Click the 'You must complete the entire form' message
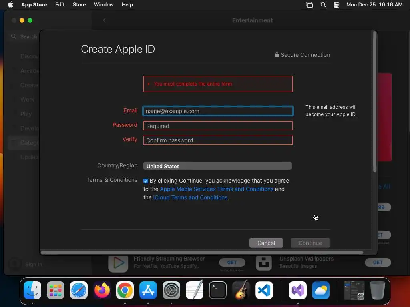410x307 pixels. coord(193,84)
